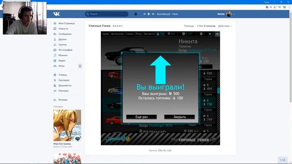
Task: Skip to previous track in header player
Action: point(145,14)
